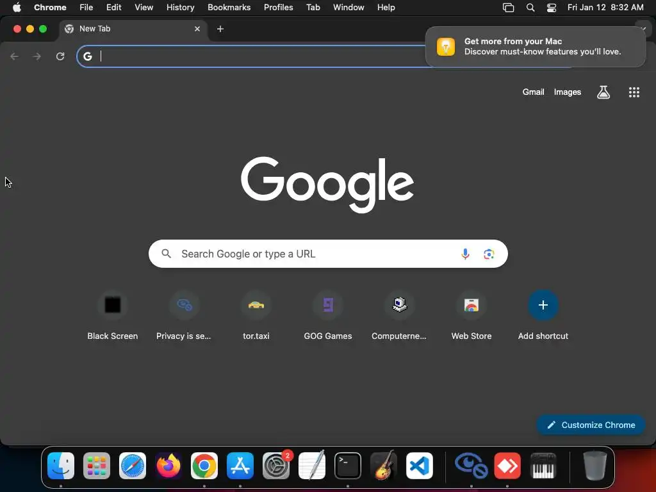This screenshot has width=656, height=492.
Task: Open Launchpad from the Dock
Action: coord(97,466)
